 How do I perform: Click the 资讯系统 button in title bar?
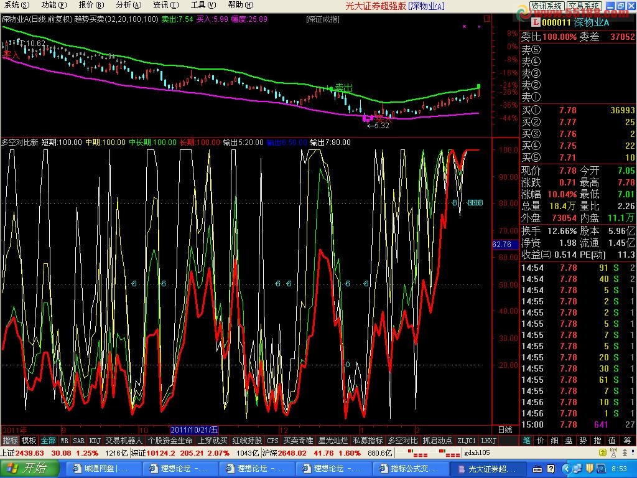547,6
